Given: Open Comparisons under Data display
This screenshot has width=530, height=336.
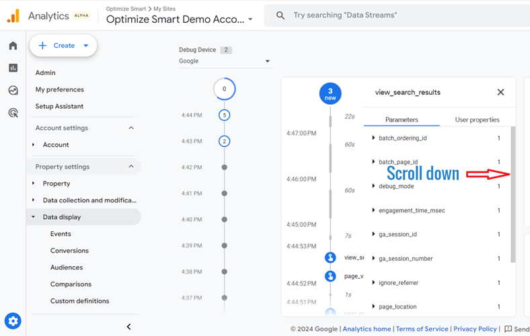Looking at the screenshot, I should pos(71,284).
